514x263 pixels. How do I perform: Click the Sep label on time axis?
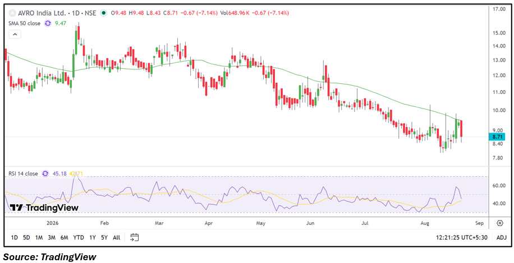tap(479, 223)
